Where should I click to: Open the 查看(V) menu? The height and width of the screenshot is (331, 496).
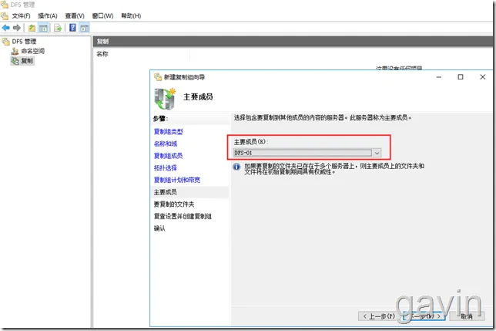(x=75, y=16)
